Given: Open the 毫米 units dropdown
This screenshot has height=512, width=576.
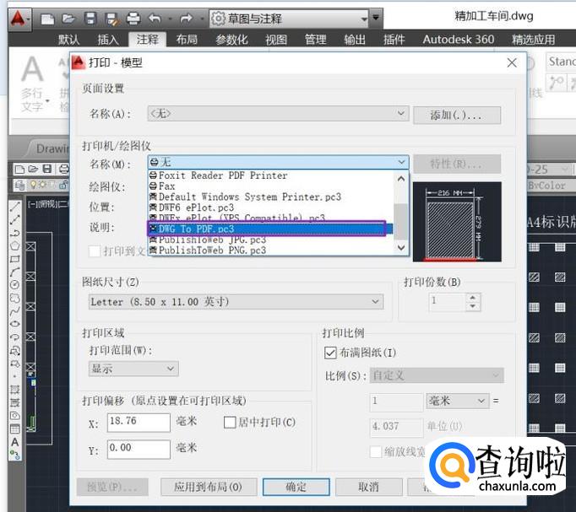Looking at the screenshot, I should [x=458, y=401].
